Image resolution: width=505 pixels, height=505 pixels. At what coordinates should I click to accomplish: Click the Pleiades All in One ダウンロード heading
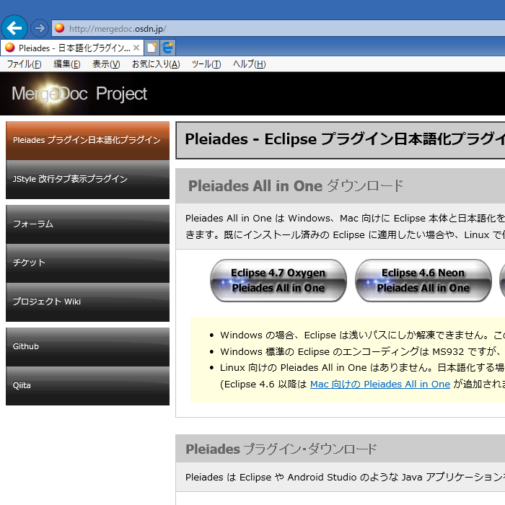pos(296,186)
